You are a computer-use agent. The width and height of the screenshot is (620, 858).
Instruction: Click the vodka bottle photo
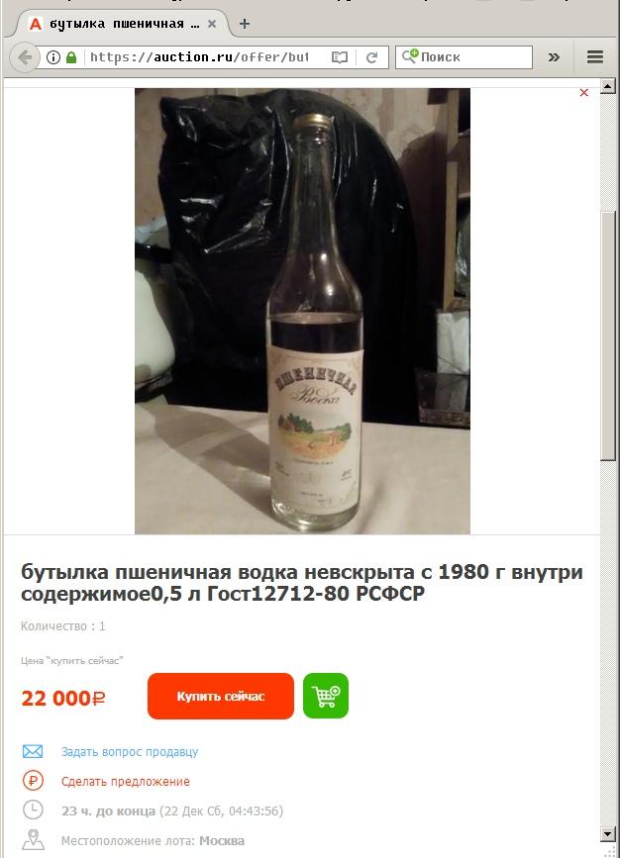[x=302, y=311]
